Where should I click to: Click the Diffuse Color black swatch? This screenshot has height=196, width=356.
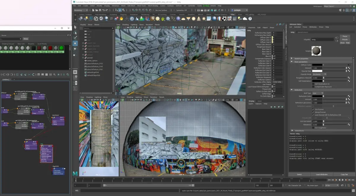click(317, 65)
